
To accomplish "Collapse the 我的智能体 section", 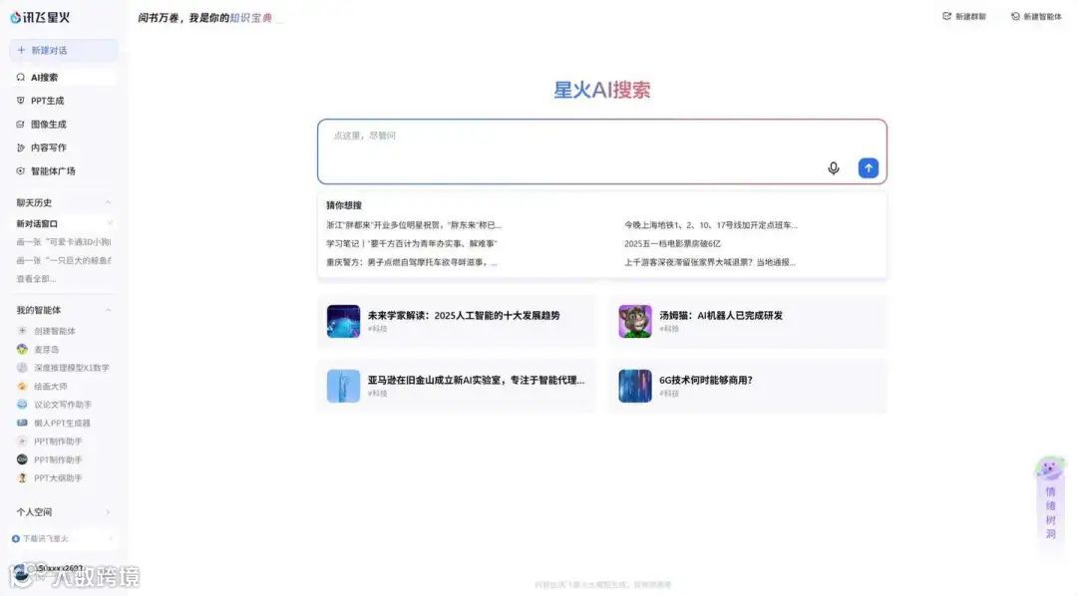I will [108, 310].
